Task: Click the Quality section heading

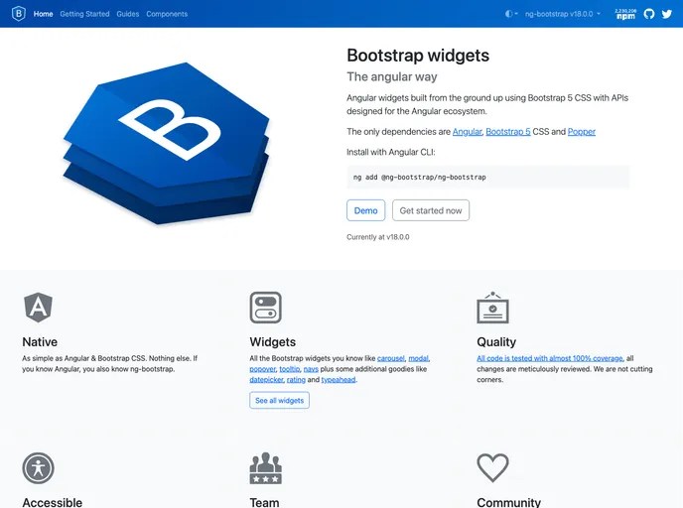Action: pyautogui.click(x=496, y=342)
